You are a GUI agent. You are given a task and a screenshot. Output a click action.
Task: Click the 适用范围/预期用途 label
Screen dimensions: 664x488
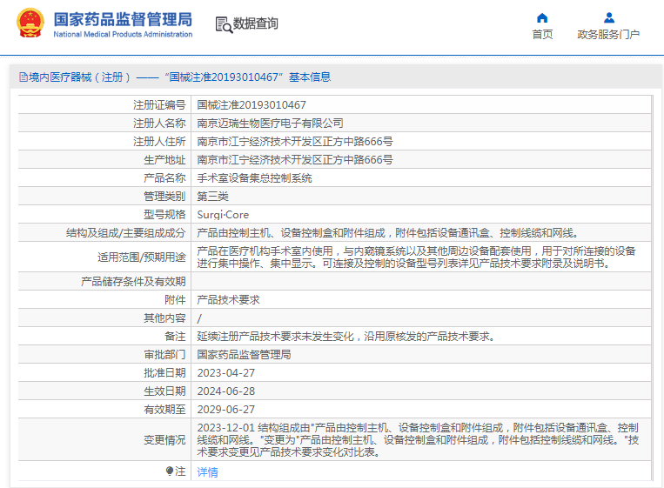pos(142,257)
